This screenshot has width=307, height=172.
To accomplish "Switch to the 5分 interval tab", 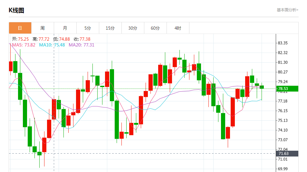I will (88, 28).
